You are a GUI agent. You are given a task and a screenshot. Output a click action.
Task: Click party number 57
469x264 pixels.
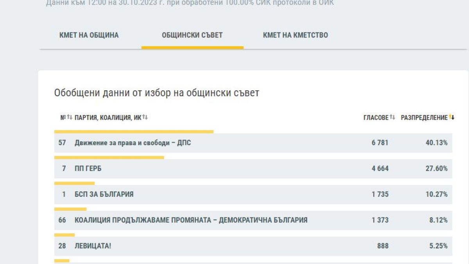click(x=62, y=143)
